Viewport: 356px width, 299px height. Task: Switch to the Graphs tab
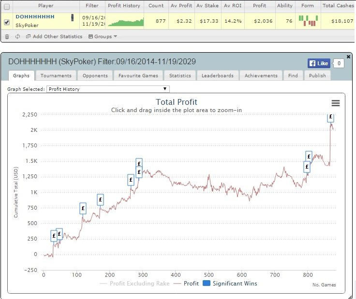(x=21, y=75)
